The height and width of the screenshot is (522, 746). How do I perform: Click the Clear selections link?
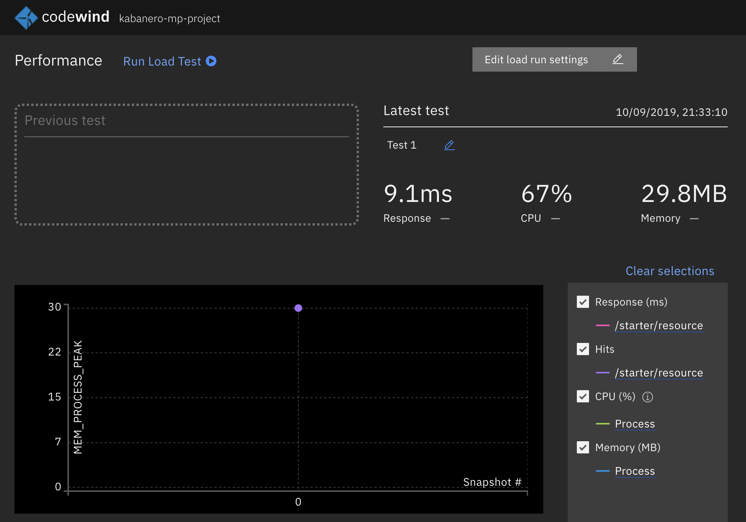[x=669, y=271]
